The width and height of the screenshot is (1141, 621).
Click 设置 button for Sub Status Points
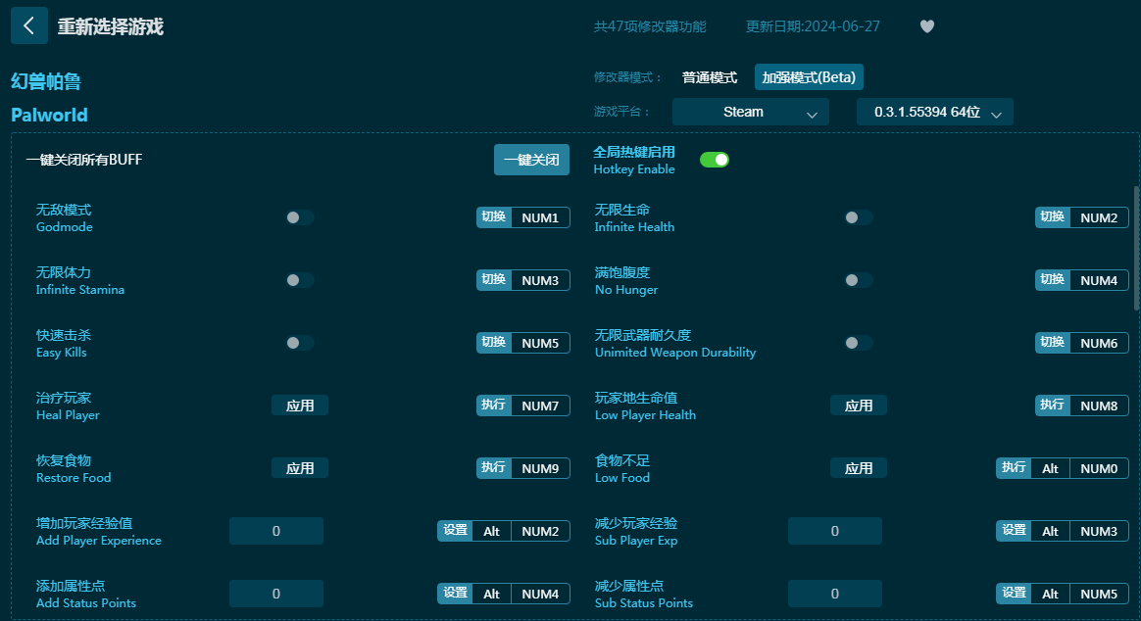tap(1014, 594)
